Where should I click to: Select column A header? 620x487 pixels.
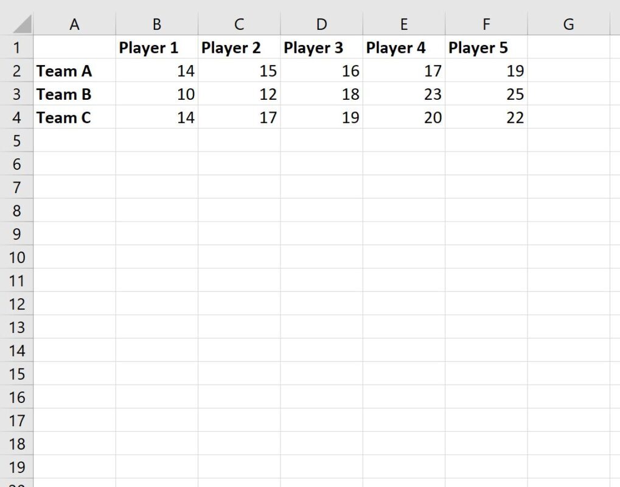coord(74,24)
